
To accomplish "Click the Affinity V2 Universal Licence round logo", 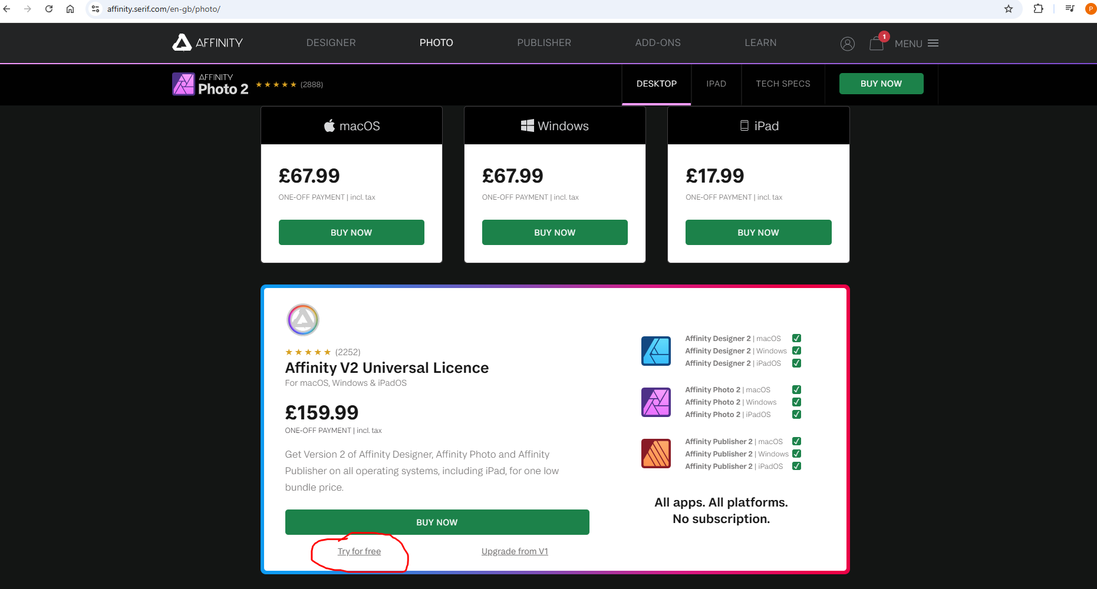I will coord(303,320).
